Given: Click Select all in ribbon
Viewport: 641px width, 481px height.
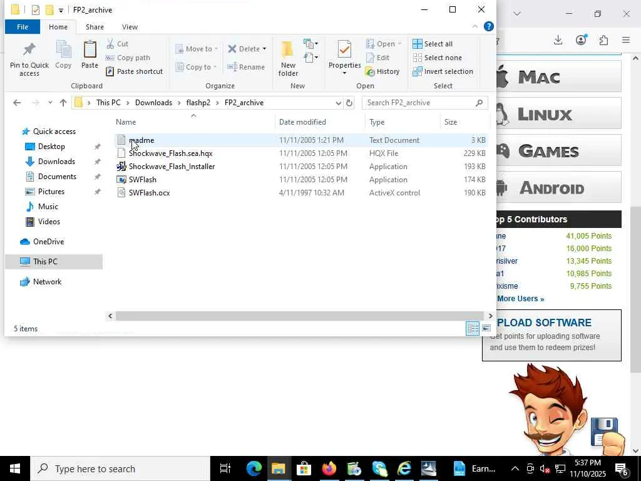Looking at the screenshot, I should pyautogui.click(x=433, y=44).
